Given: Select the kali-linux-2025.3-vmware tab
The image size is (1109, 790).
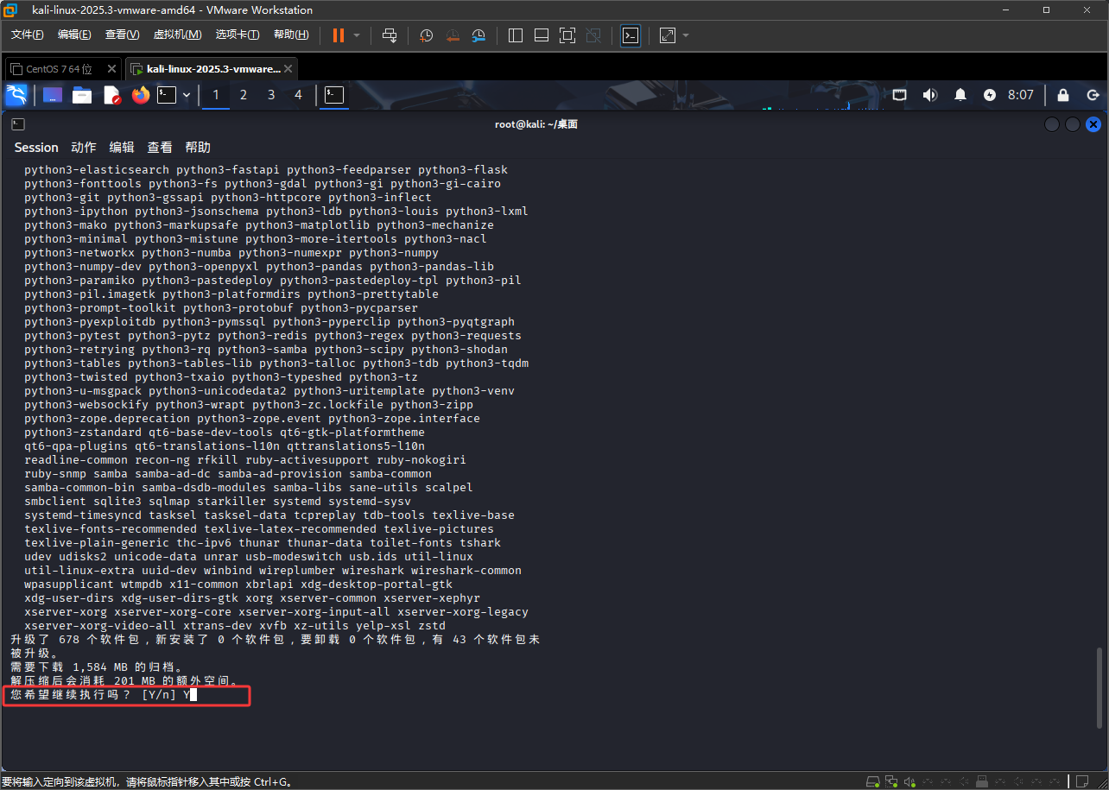Looking at the screenshot, I should 211,69.
